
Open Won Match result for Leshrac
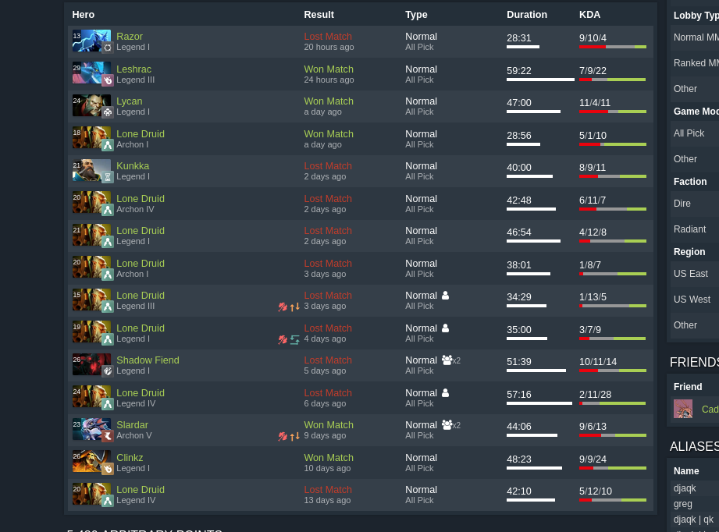point(329,69)
